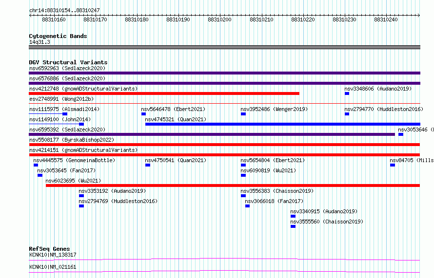Open KCNK10|NM_138317 gene label
Image resolution: width=434 pixels, height=278 pixels.
53,255
